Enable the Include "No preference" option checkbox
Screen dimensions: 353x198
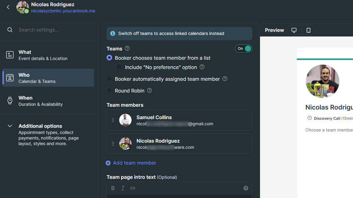point(119,67)
